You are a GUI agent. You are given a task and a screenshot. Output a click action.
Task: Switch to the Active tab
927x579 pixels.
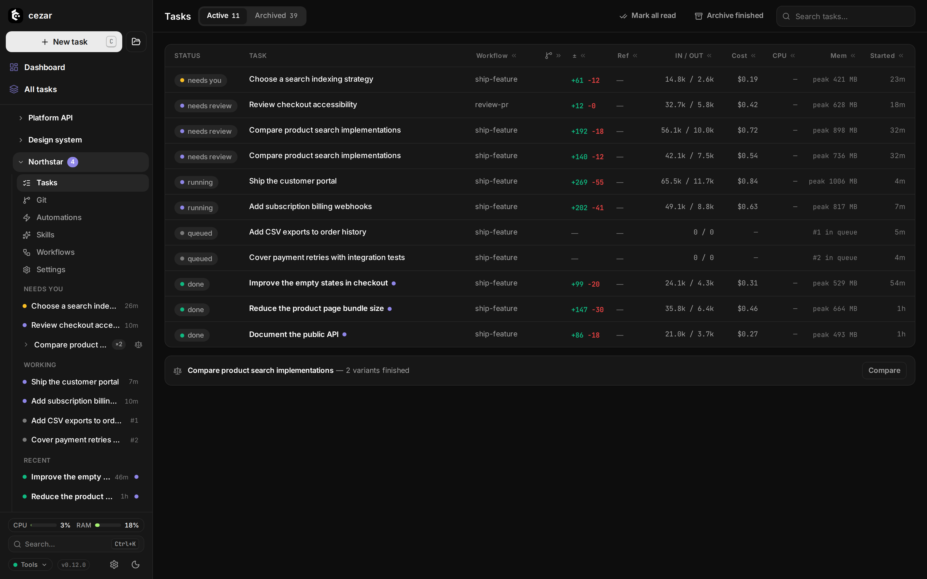[x=223, y=16]
